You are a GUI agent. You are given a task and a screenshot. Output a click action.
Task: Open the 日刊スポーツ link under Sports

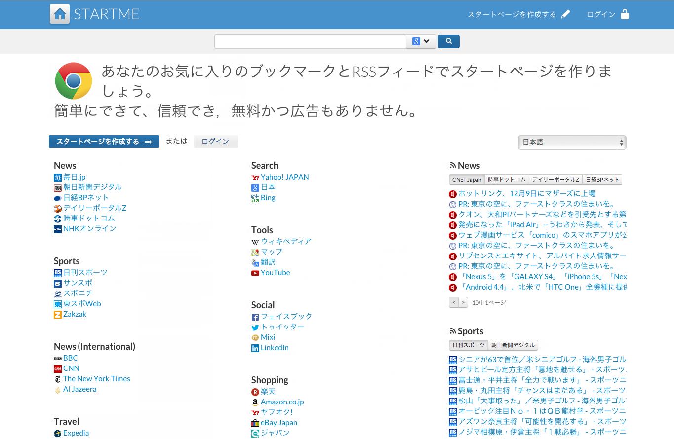(85, 272)
